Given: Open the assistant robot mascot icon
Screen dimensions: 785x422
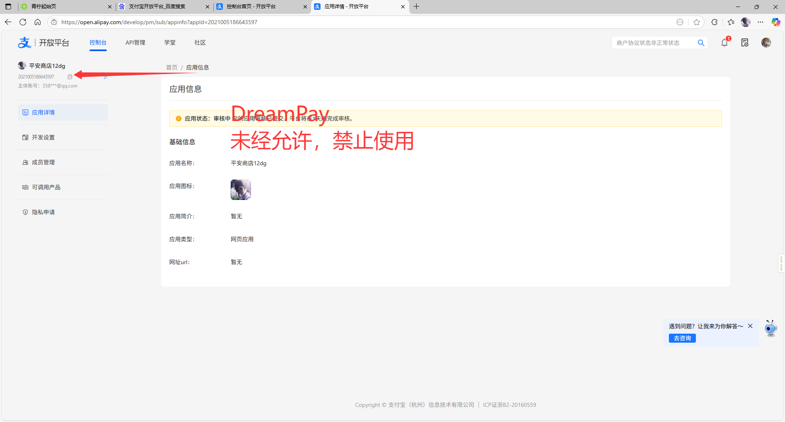Looking at the screenshot, I should click(x=771, y=328).
